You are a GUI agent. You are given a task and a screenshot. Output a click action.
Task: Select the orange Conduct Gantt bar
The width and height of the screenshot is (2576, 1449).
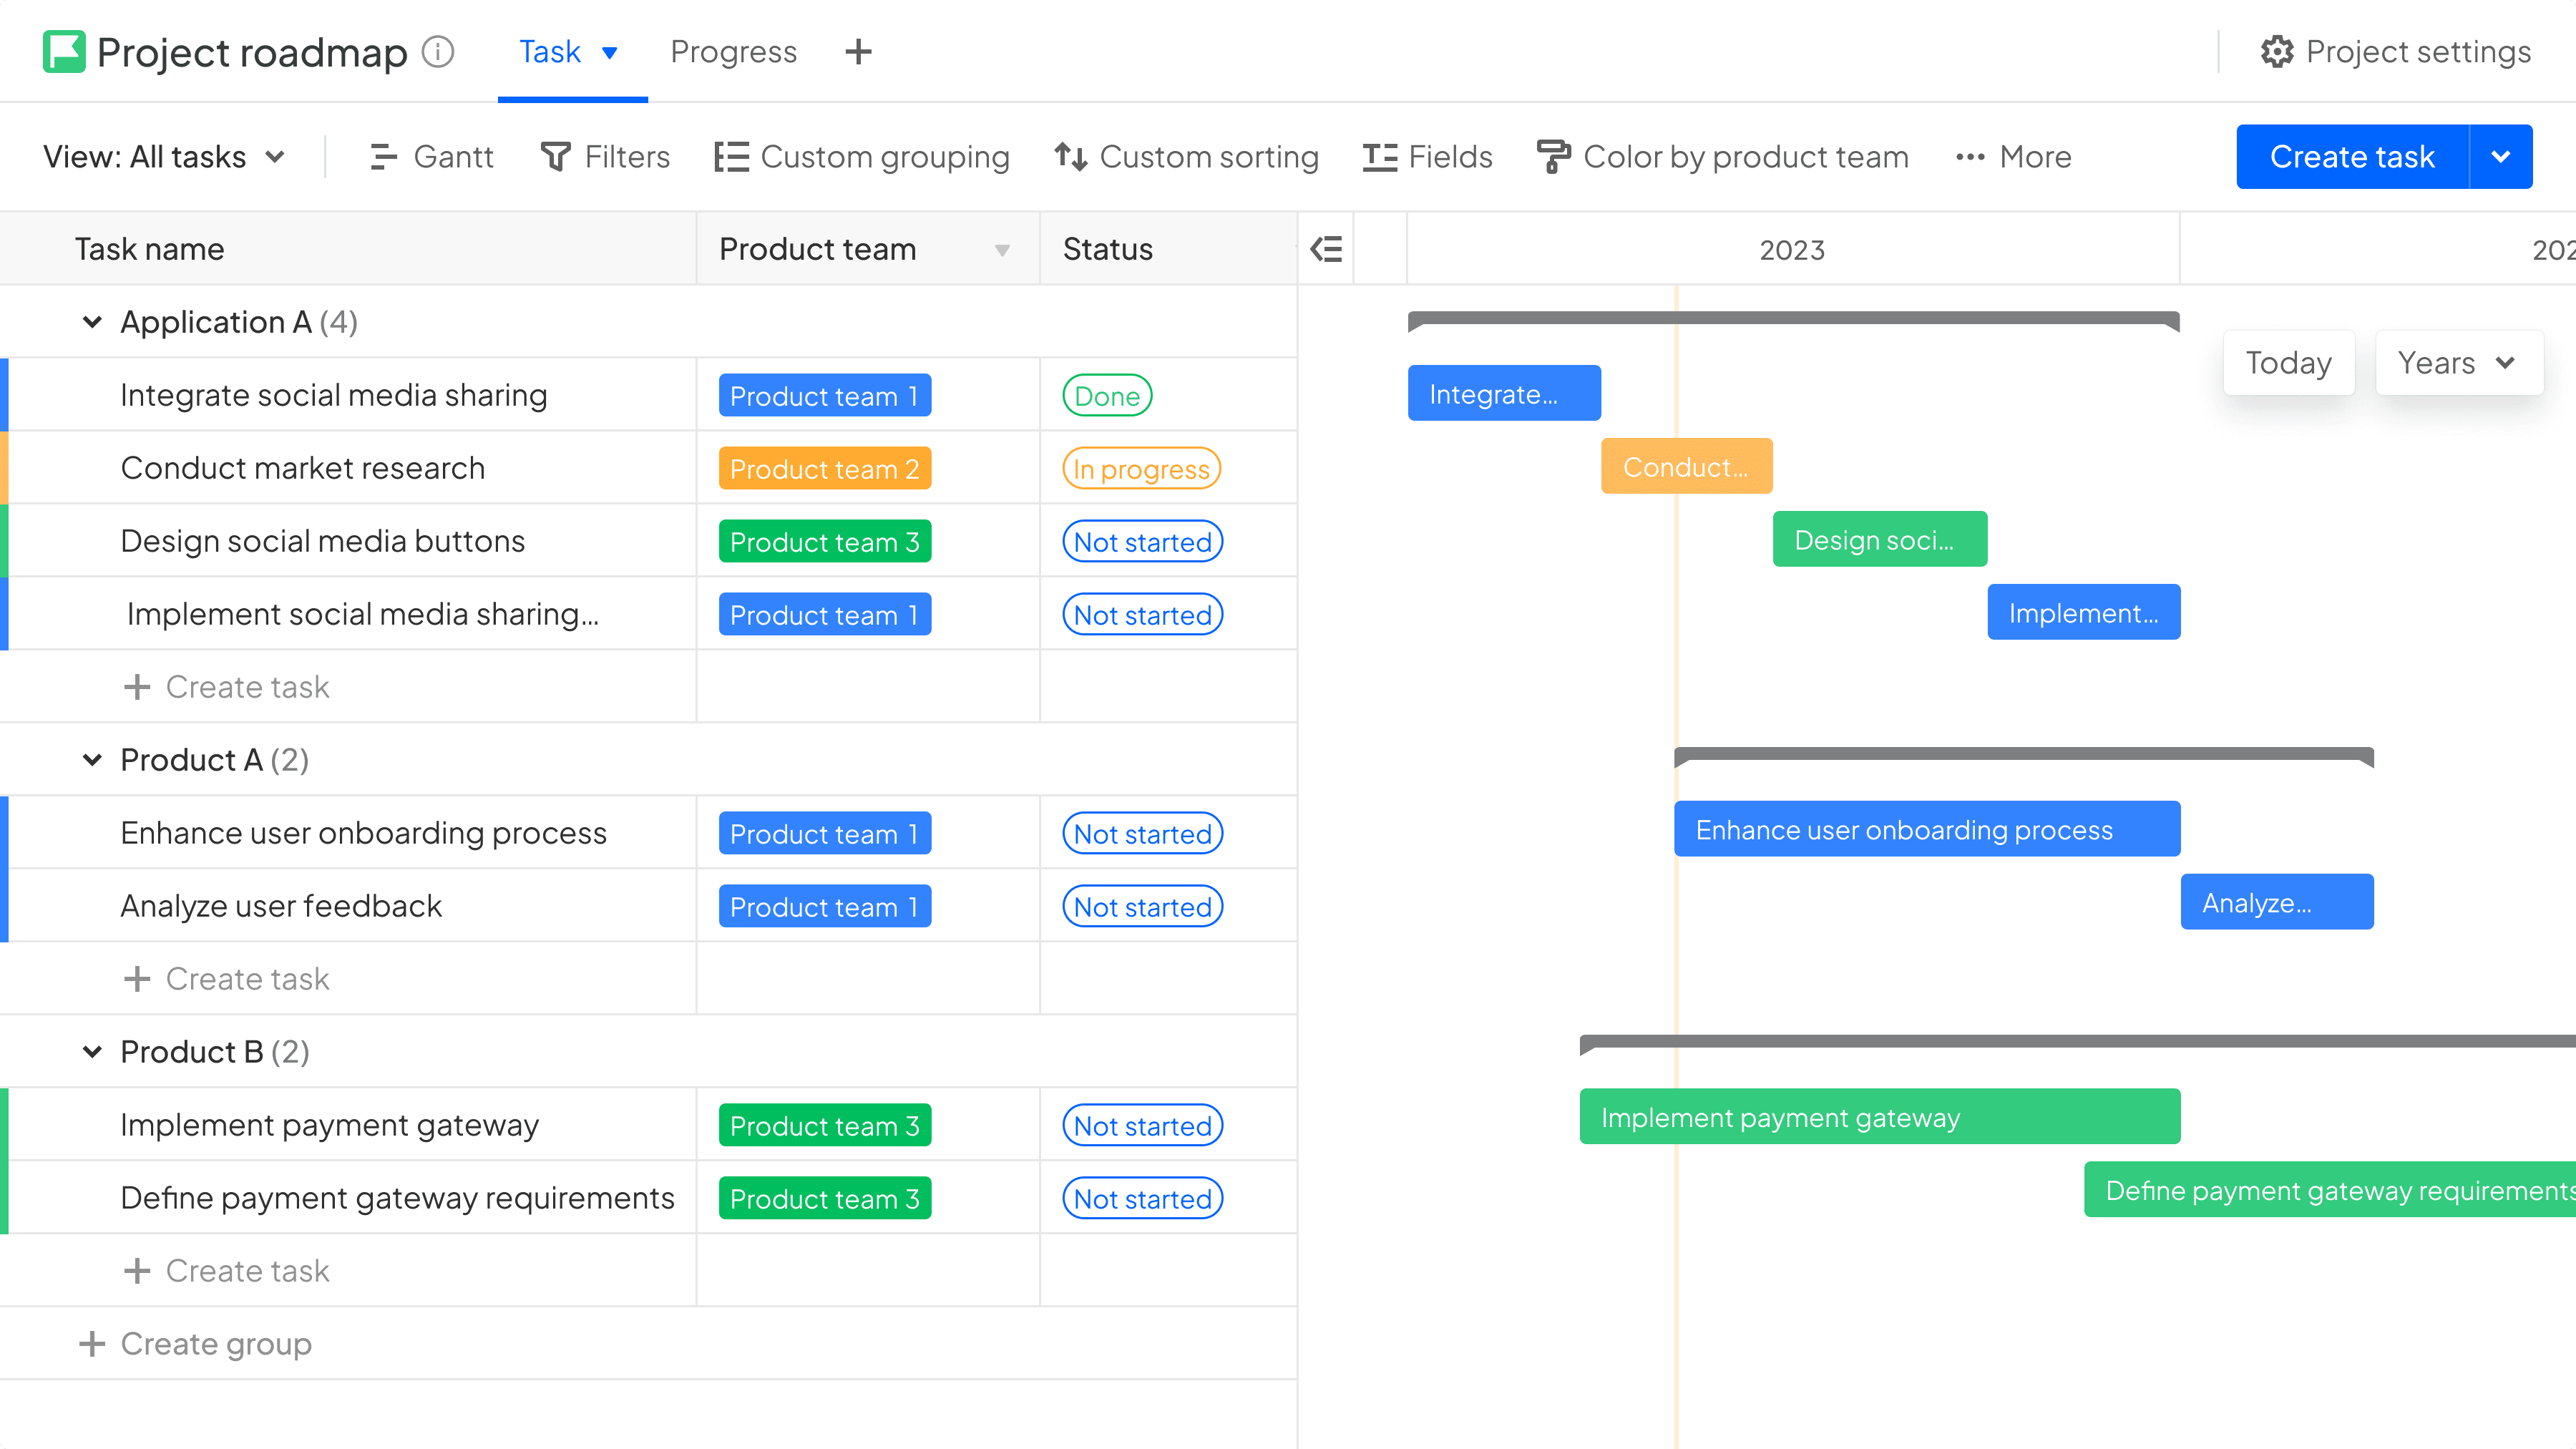[x=1686, y=466]
